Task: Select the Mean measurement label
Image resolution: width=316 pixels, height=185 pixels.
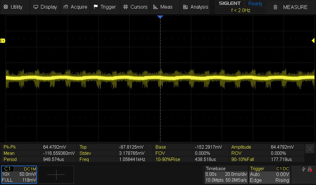Action: [9, 153]
